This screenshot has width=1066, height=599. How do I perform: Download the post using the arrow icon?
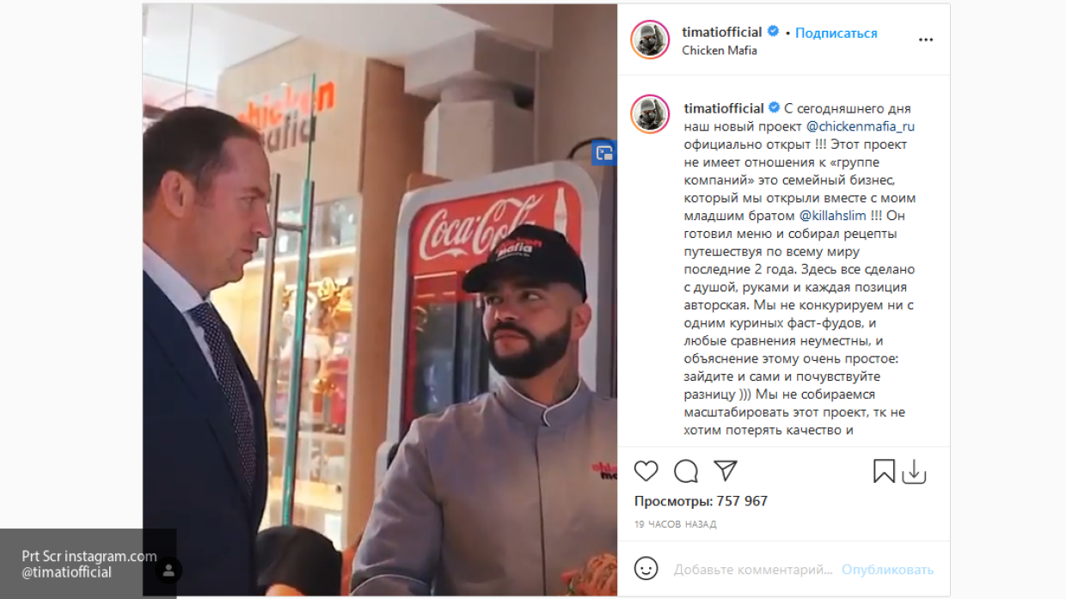click(914, 471)
